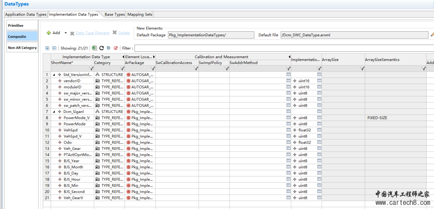The height and width of the screenshot is (209, 434).
Task: Click the red clear-filter icon
Action: pyautogui.click(x=116, y=48)
